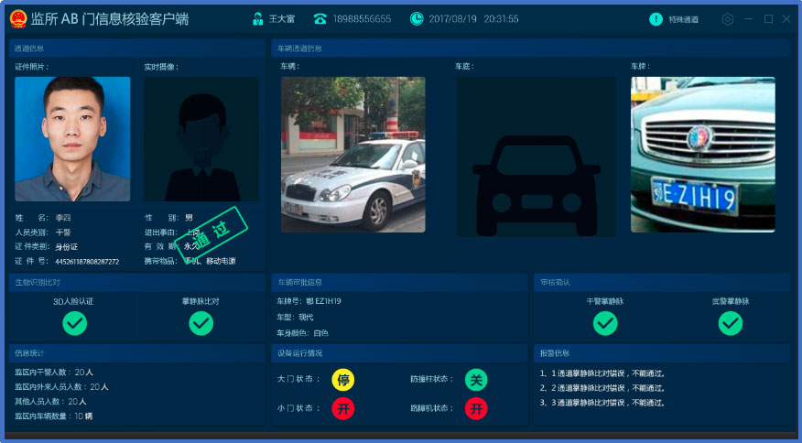Image resolution: width=802 pixels, height=443 pixels.
Task: Click the plate number 鄂 EZ1H19
Action: [323, 301]
